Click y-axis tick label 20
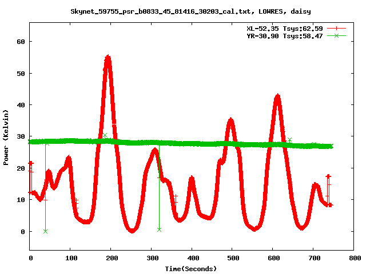Screen dimensions: 366x274 point(21,168)
